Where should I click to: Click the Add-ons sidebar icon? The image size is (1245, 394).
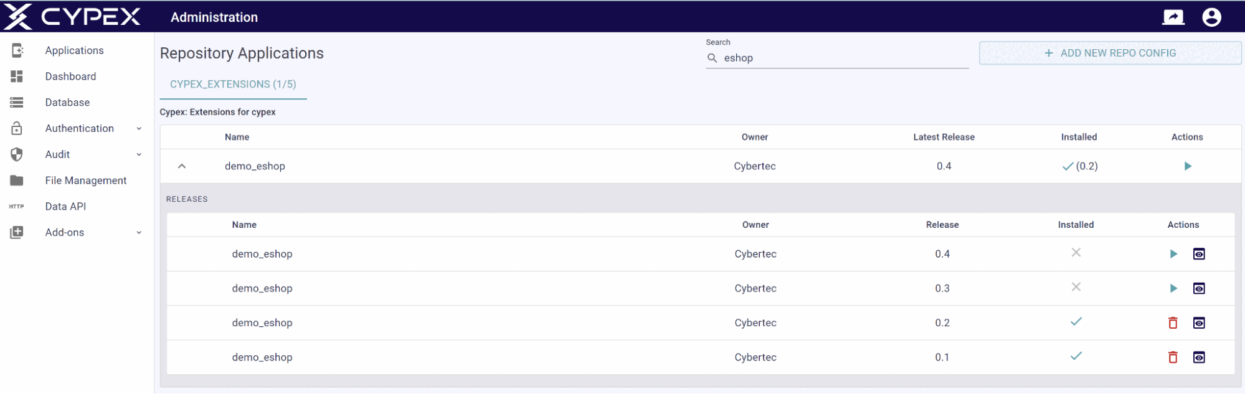(x=17, y=232)
